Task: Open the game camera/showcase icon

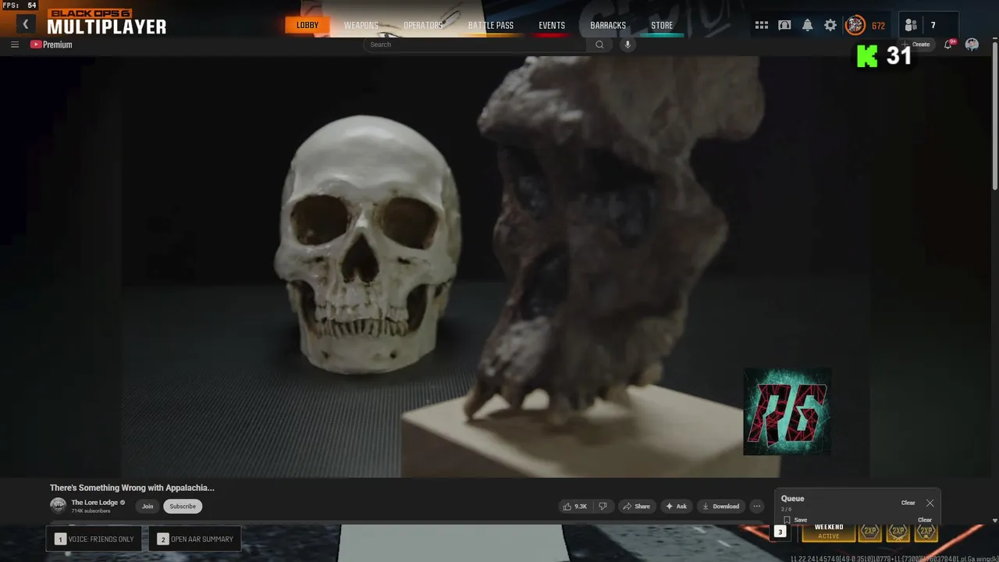Action: [784, 26]
